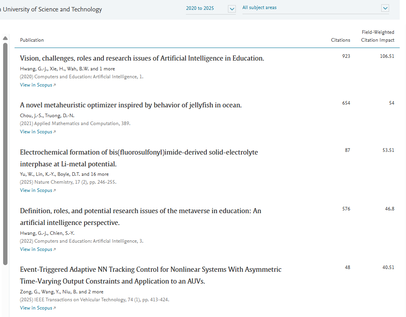This screenshot has width=406, height=317.
Task: Open the 2020 to 2025 year range dropdown
Action: tap(200, 8)
